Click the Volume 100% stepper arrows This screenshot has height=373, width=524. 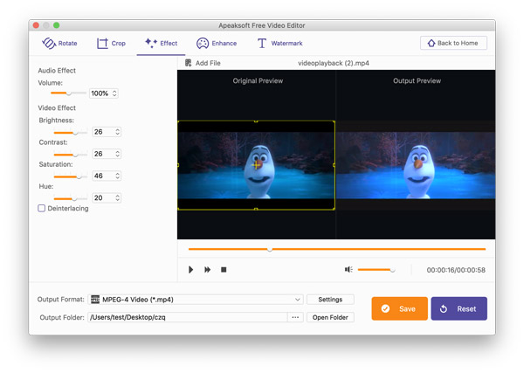click(x=114, y=93)
